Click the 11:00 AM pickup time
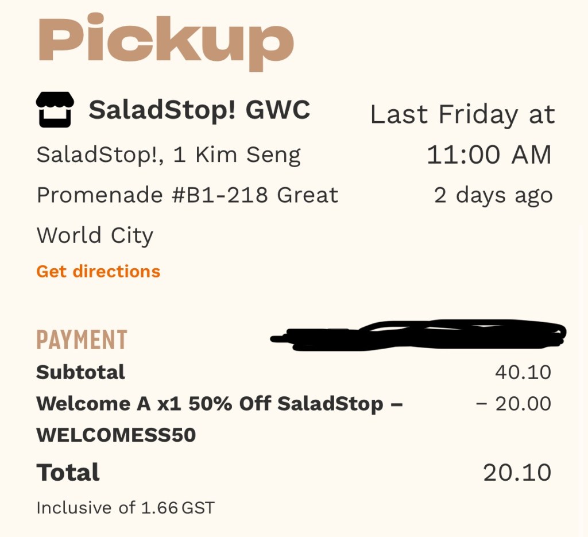 click(x=489, y=155)
